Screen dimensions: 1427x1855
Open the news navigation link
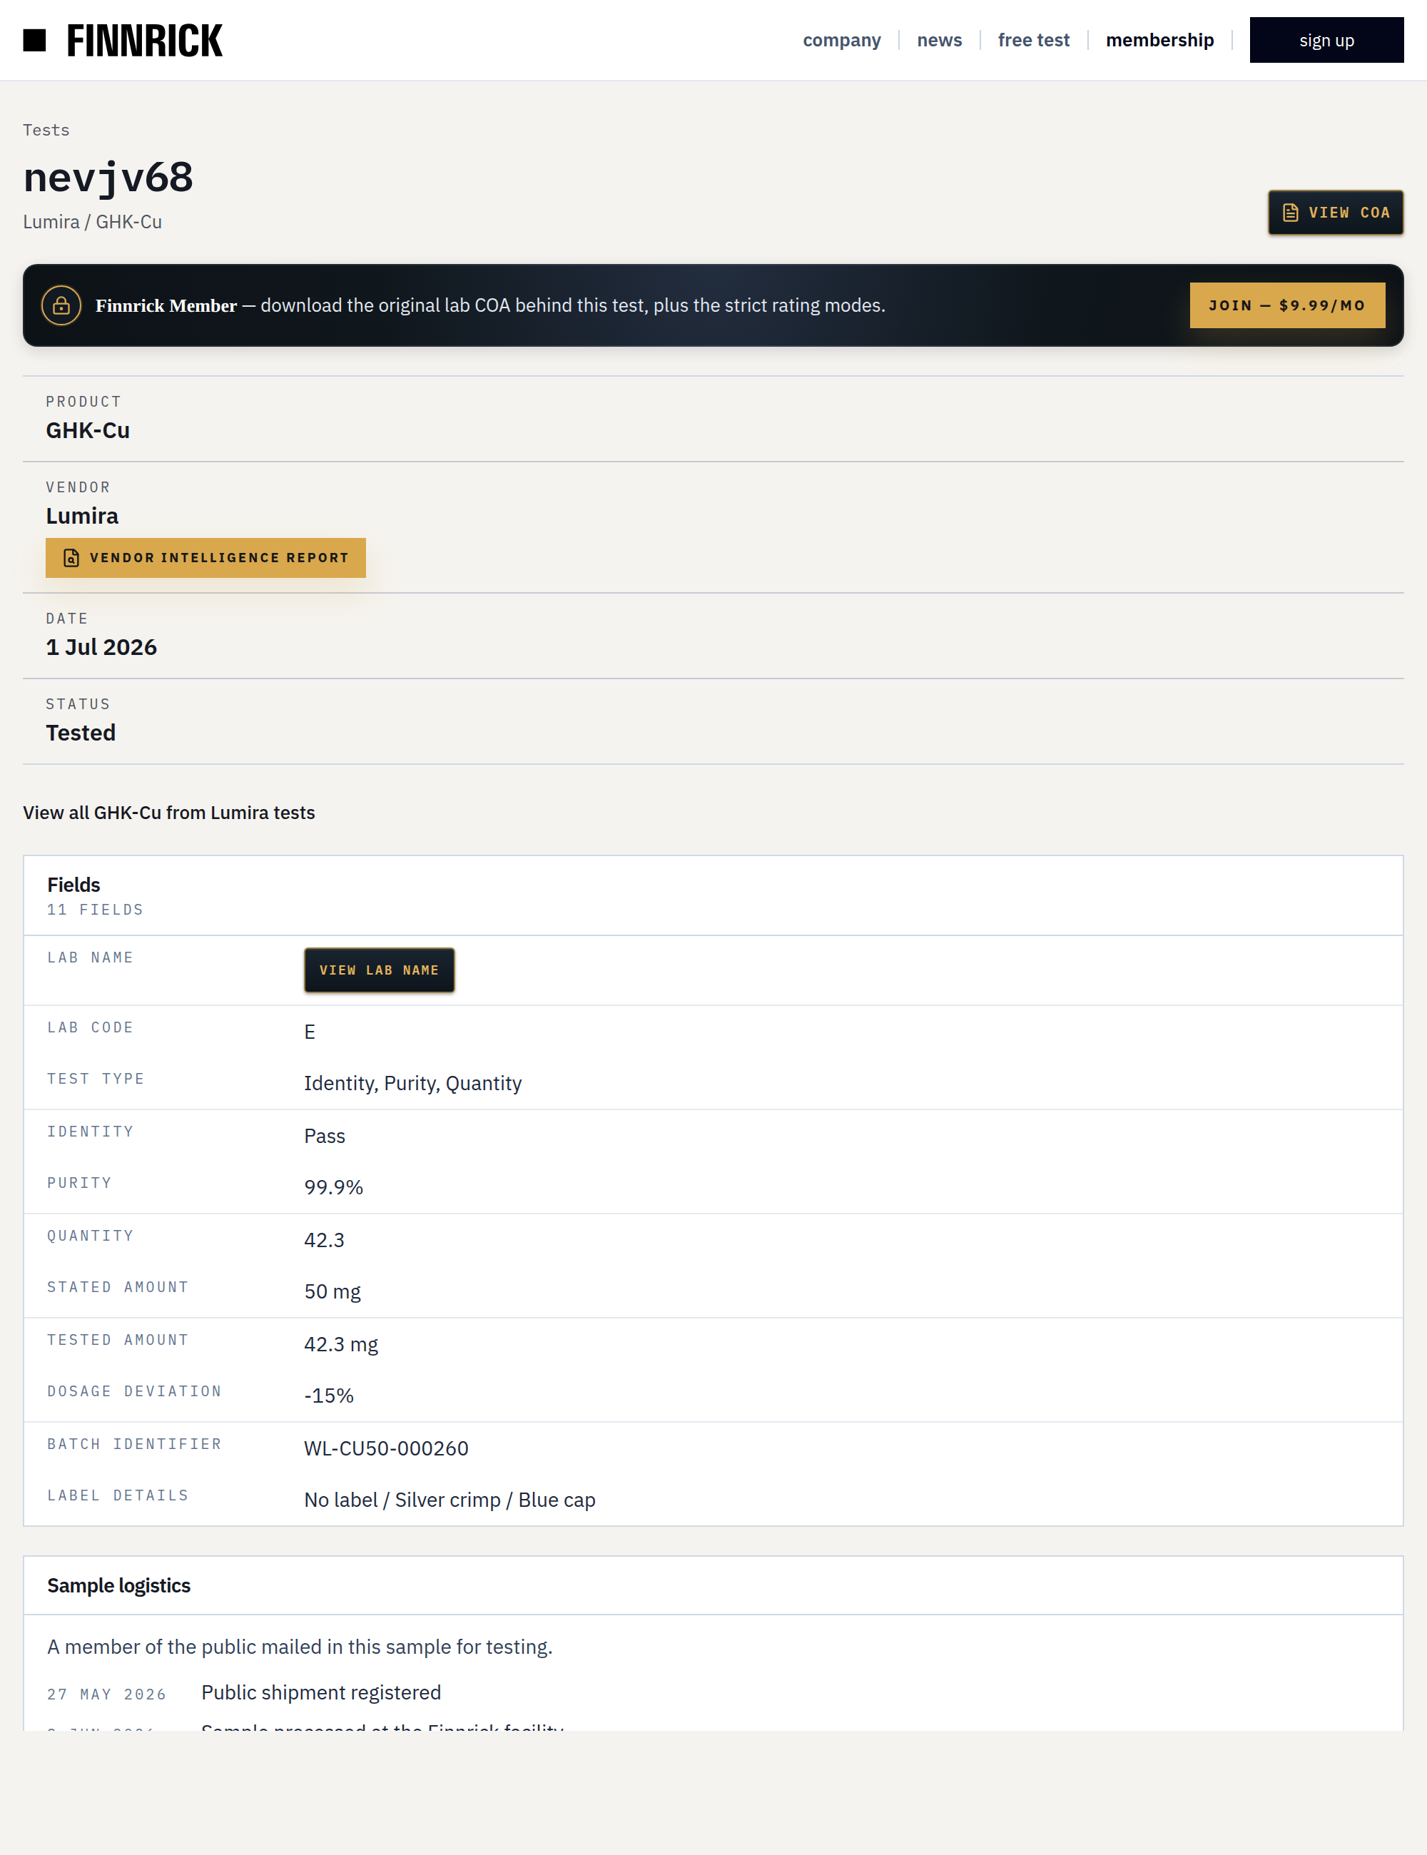(x=940, y=40)
